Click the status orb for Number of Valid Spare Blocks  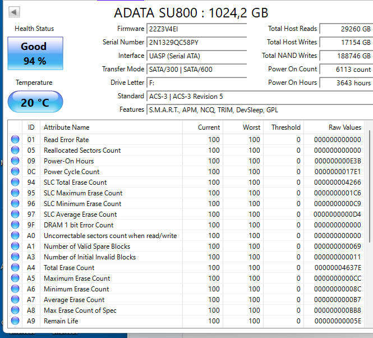(x=15, y=246)
